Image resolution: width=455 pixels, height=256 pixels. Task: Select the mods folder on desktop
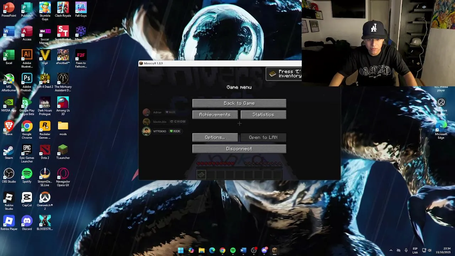pyautogui.click(x=63, y=128)
